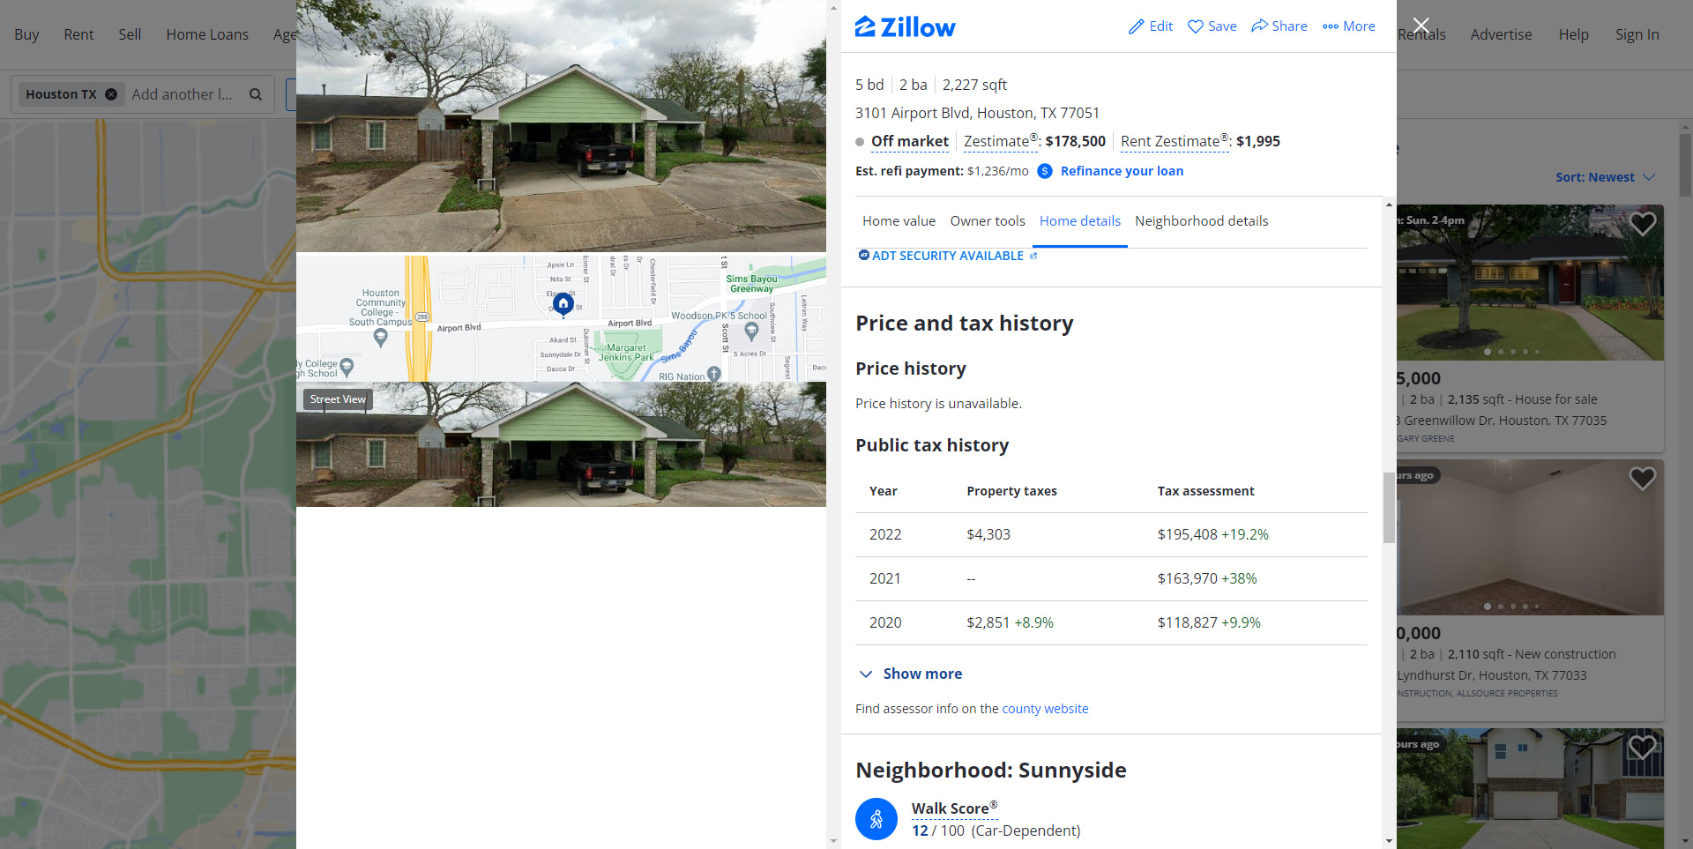Open the Home Loans menu

pyautogui.click(x=207, y=34)
